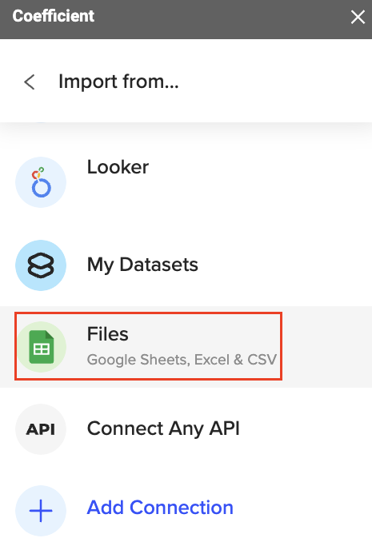Open My Datasets via its text label
372x558 pixels.
coord(142,265)
